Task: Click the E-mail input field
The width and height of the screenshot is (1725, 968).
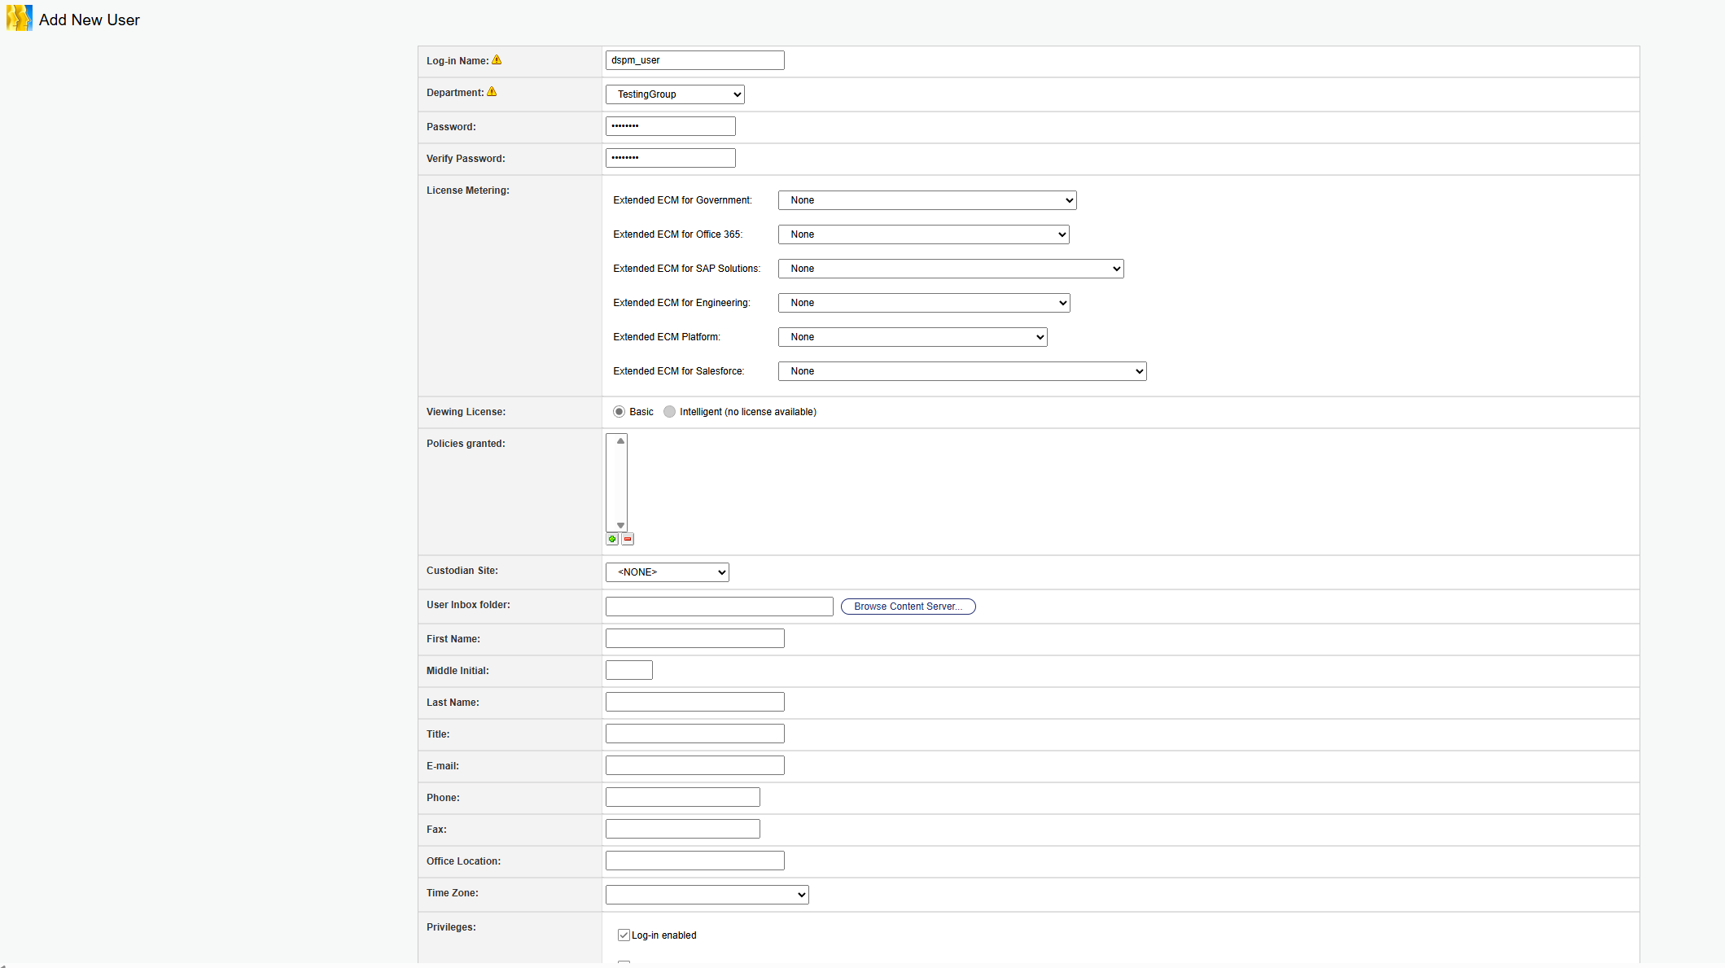Action: tap(694, 765)
